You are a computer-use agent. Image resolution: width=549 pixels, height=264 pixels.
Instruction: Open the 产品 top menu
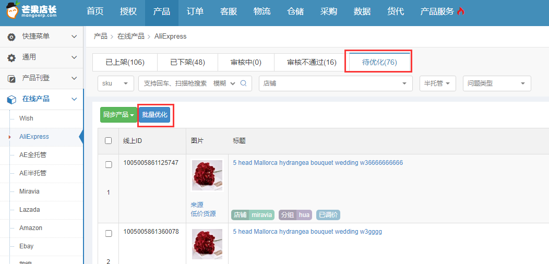pos(162,11)
